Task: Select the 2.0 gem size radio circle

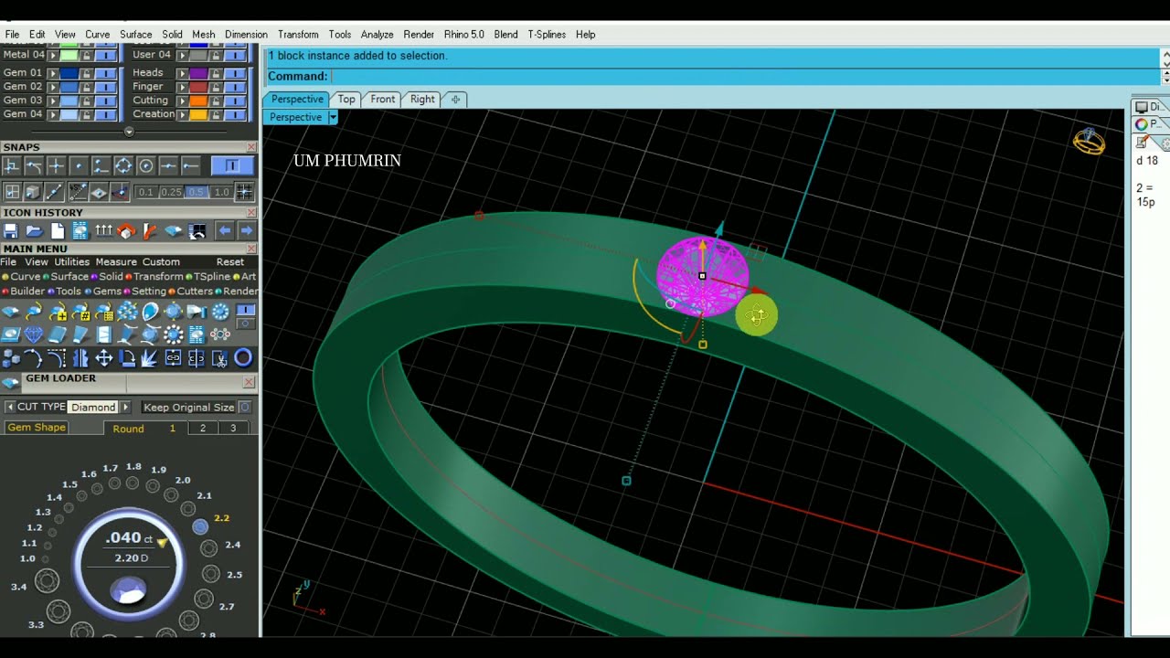Action: (171, 494)
